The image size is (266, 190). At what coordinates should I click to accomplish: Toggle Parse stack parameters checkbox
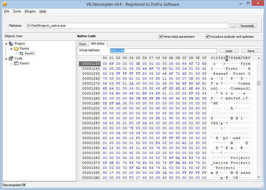(161, 37)
